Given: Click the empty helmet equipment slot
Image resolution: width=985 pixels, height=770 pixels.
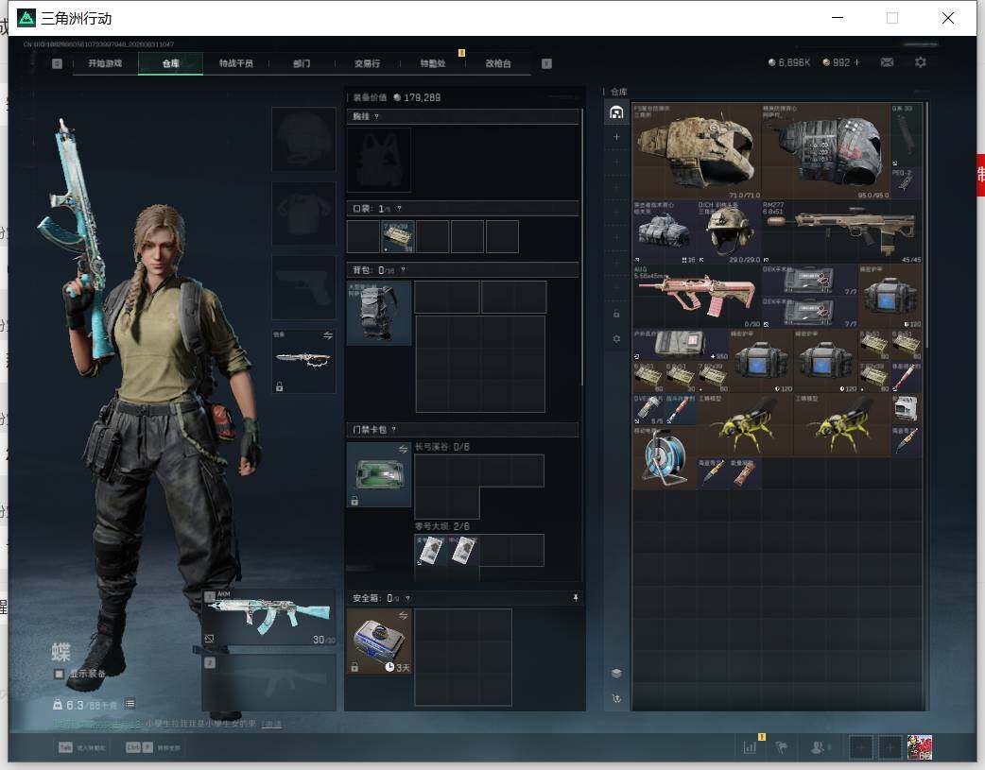Looking at the screenshot, I should pos(303,139).
